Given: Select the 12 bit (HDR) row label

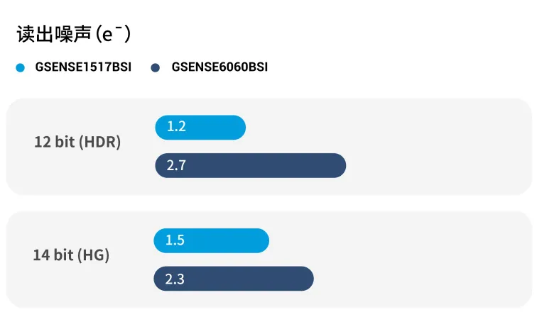Looking at the screenshot, I should click(77, 142).
